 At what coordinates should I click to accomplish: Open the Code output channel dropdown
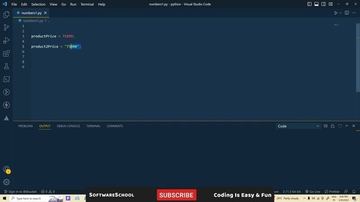pos(298,126)
